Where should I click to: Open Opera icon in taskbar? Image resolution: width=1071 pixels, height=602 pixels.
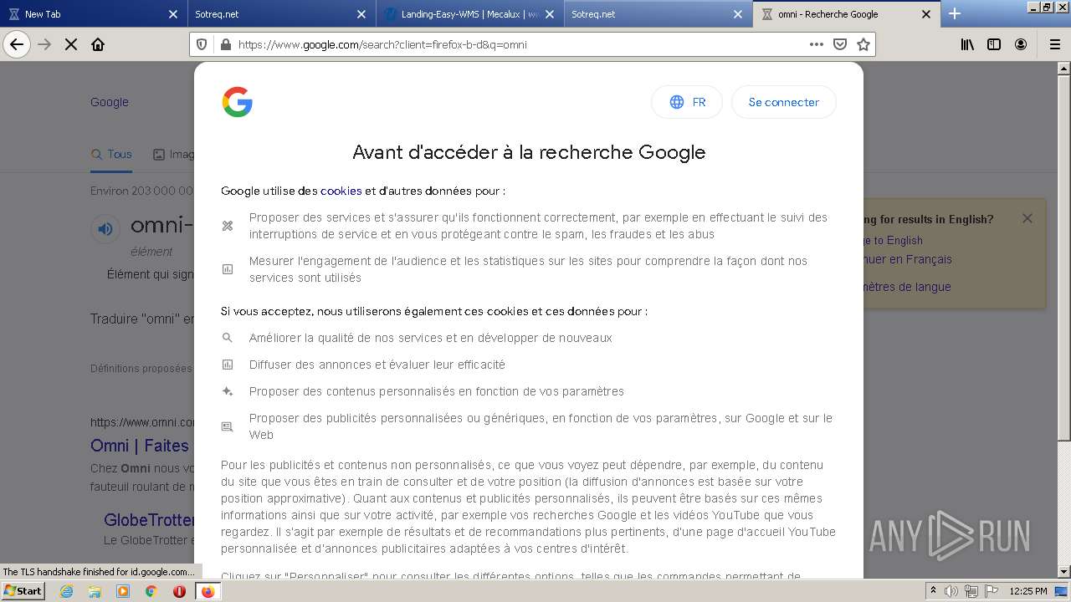click(179, 591)
